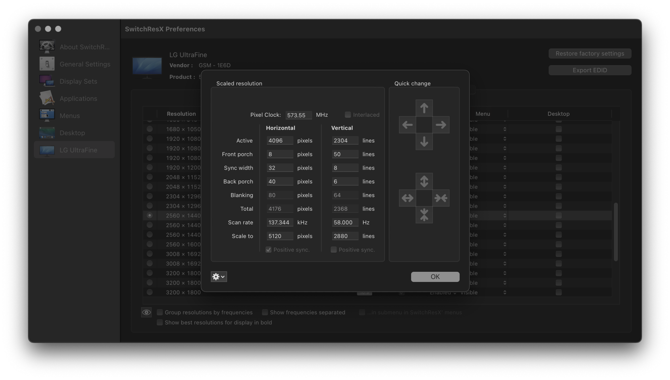Move display position up arrow
This screenshot has height=380, width=670.
(424, 108)
